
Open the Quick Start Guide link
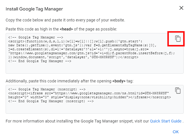166,121
